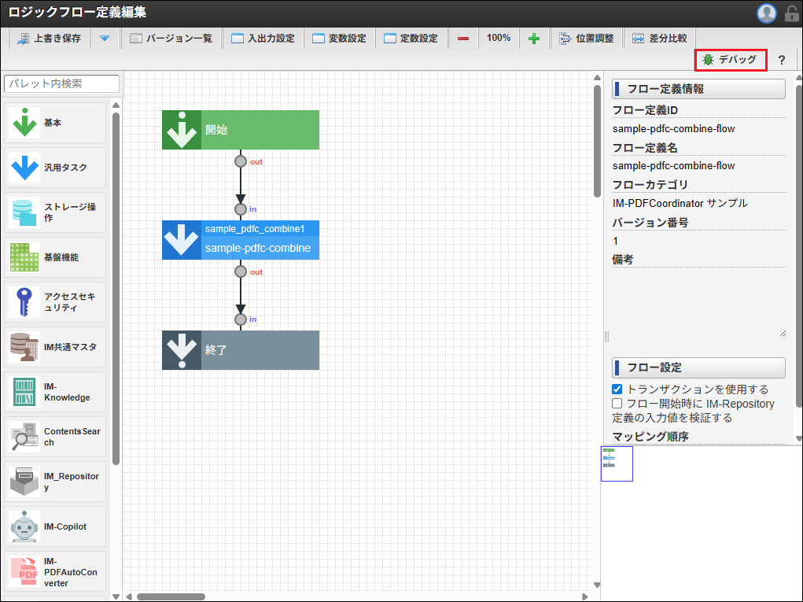Open 定数設定 constant settings

(x=411, y=39)
